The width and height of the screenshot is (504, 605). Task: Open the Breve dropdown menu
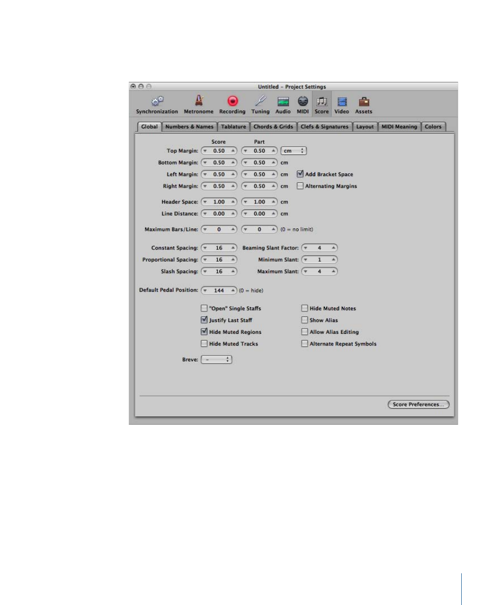pos(217,360)
